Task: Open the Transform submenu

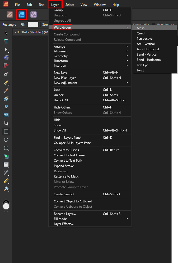Action: 61,61
